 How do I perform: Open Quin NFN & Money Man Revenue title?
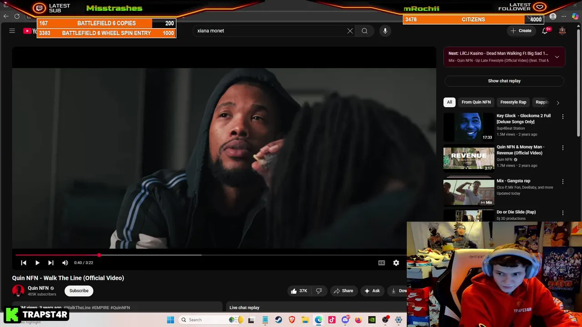(x=520, y=150)
